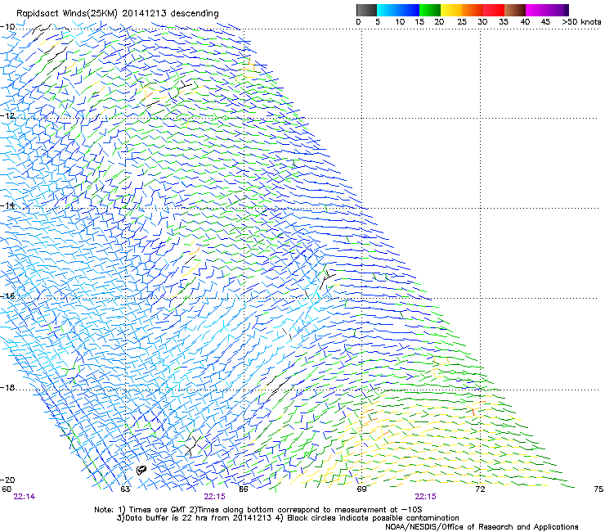The height and width of the screenshot is (532, 605).
Task: Click the '-16' latitude axis label
Action: (7, 296)
